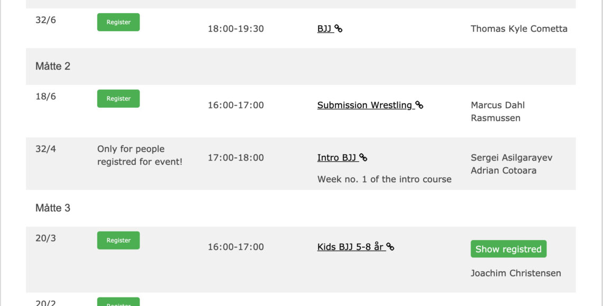Image resolution: width=603 pixels, height=306 pixels.
Task: Click the chain icon after Intro BJJ
Action: tap(363, 157)
